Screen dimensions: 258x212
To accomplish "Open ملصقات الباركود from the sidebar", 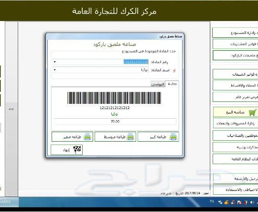I will tap(235, 56).
